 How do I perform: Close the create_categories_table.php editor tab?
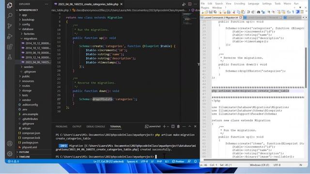click(x=122, y=4)
